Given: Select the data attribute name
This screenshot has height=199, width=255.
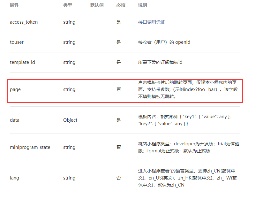Looking at the screenshot, I should coord(15,120).
